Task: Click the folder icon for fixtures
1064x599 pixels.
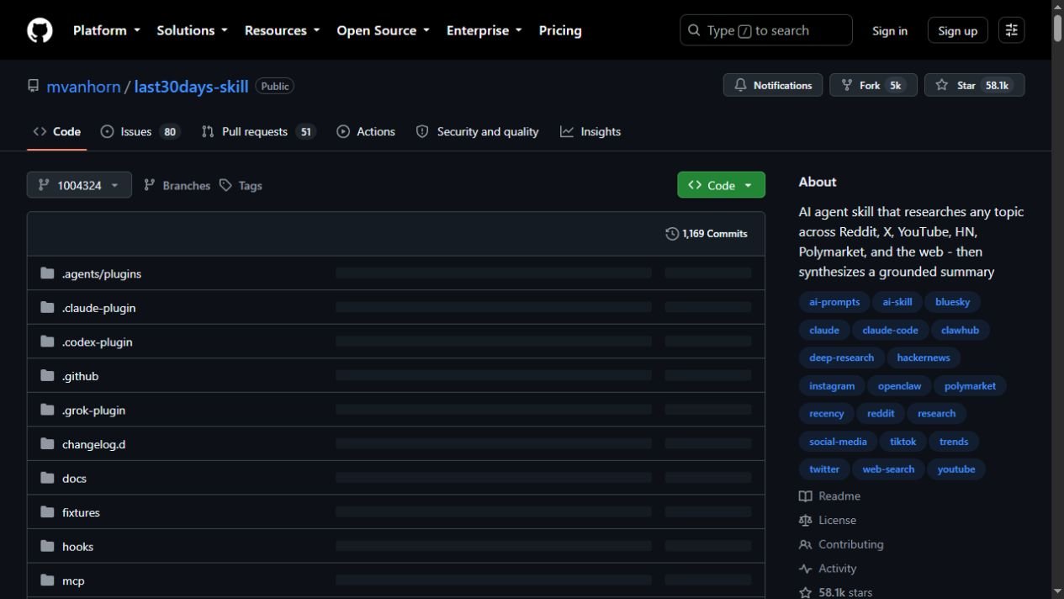Action: pyautogui.click(x=47, y=512)
